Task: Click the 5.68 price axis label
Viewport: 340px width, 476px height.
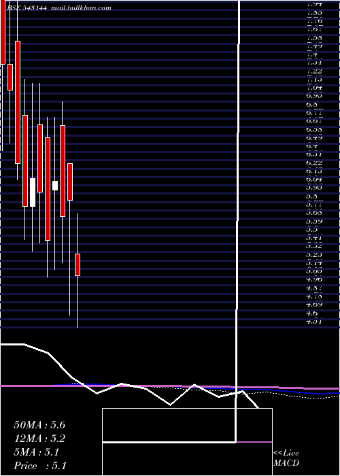Action: [x=314, y=213]
